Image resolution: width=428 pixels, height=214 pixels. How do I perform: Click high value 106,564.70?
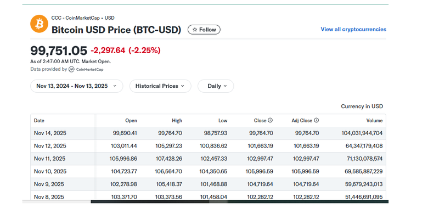(169, 171)
